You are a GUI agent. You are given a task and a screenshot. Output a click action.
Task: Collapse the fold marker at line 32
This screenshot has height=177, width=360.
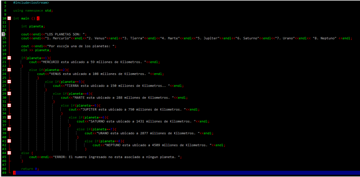pyautogui.click(x=9, y=106)
